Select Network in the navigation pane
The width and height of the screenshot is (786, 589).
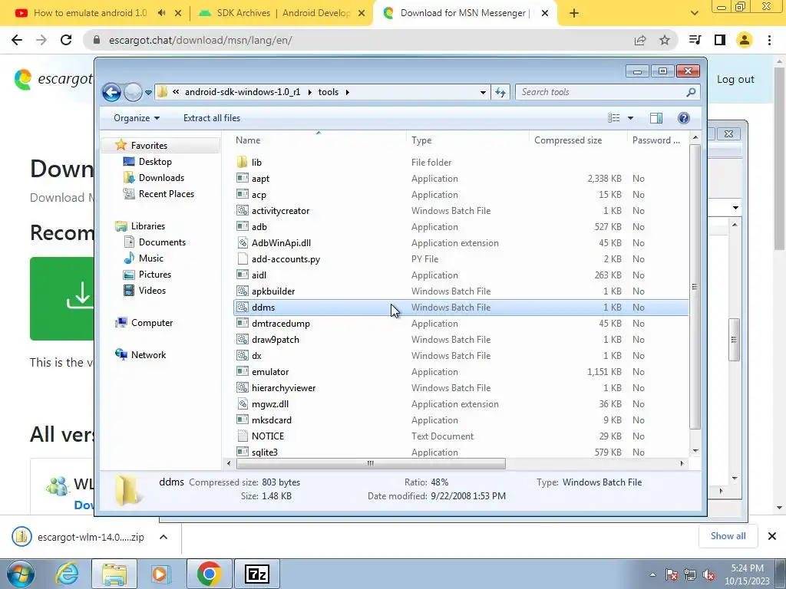point(148,355)
